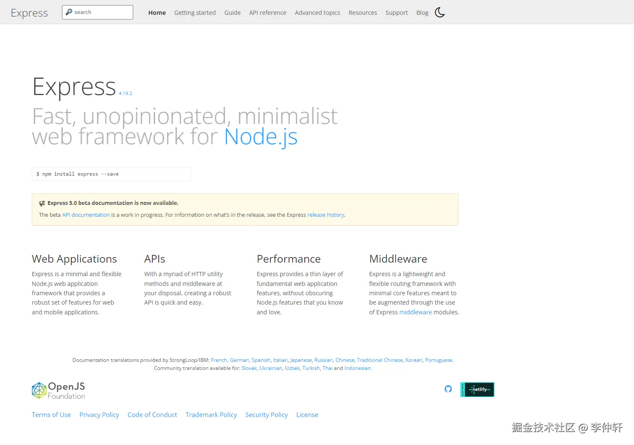634x445 pixels.
Task: Follow the middleware link
Action: tap(415, 312)
